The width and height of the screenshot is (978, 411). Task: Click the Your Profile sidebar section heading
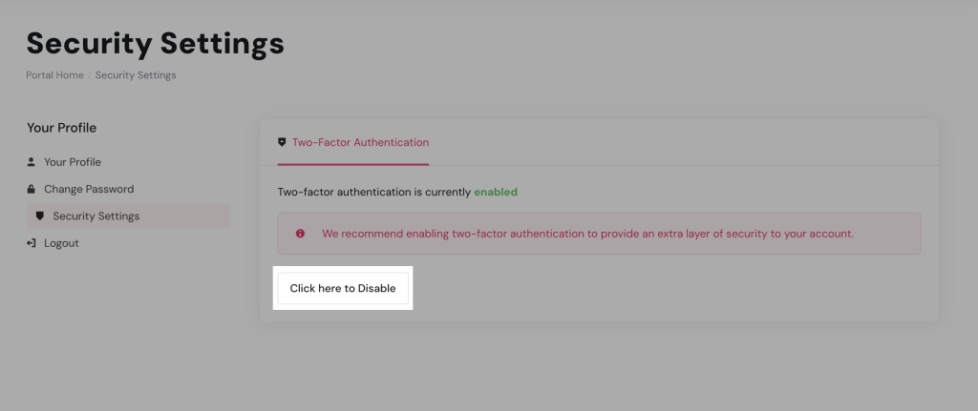(x=61, y=128)
